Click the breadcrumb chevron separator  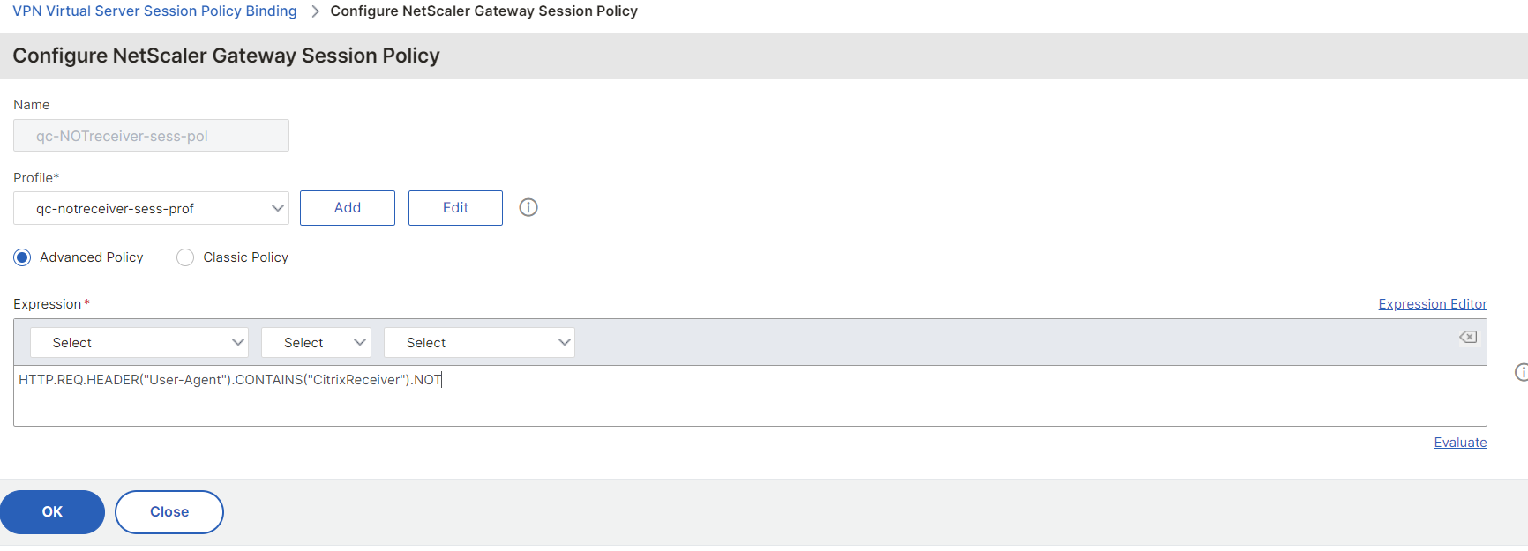coord(315,11)
